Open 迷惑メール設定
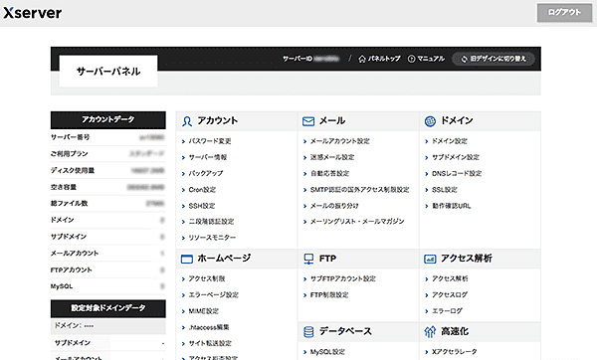 point(332,157)
